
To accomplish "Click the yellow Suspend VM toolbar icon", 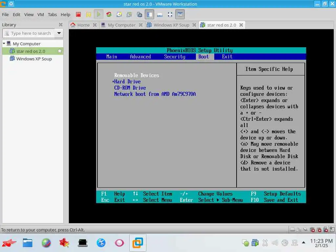I will 88,14.
